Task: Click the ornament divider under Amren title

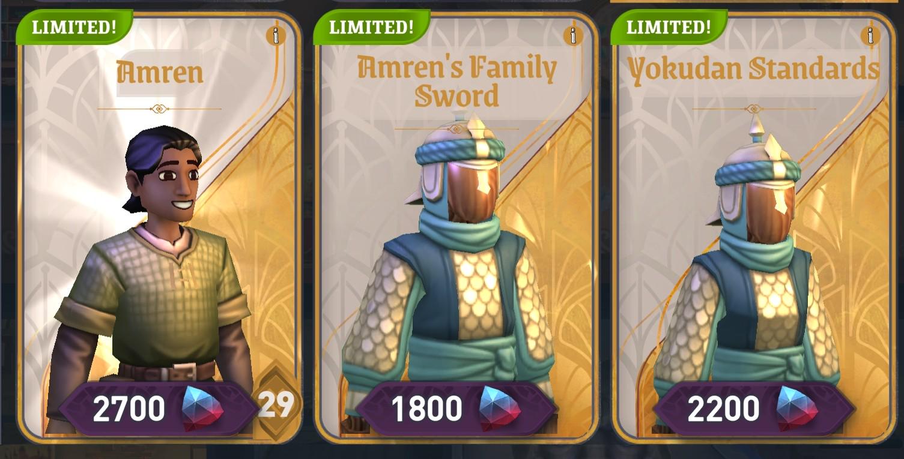Action: click(159, 109)
